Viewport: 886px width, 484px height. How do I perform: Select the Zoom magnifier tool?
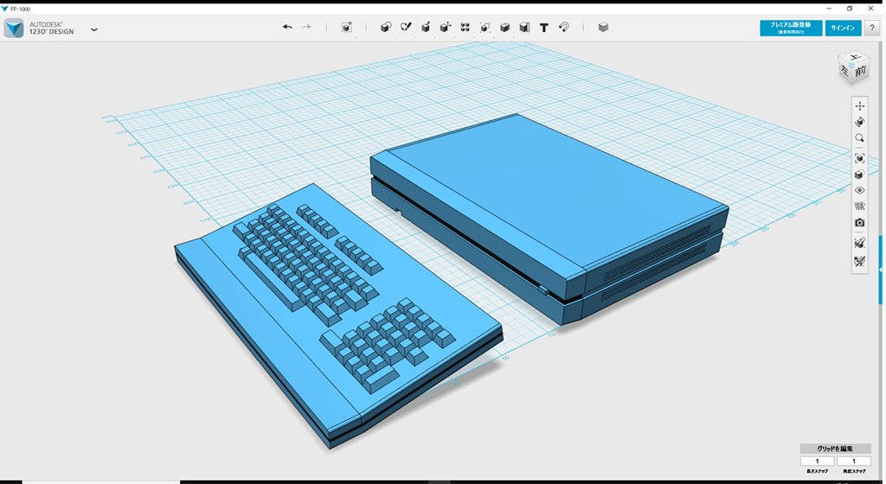click(859, 138)
